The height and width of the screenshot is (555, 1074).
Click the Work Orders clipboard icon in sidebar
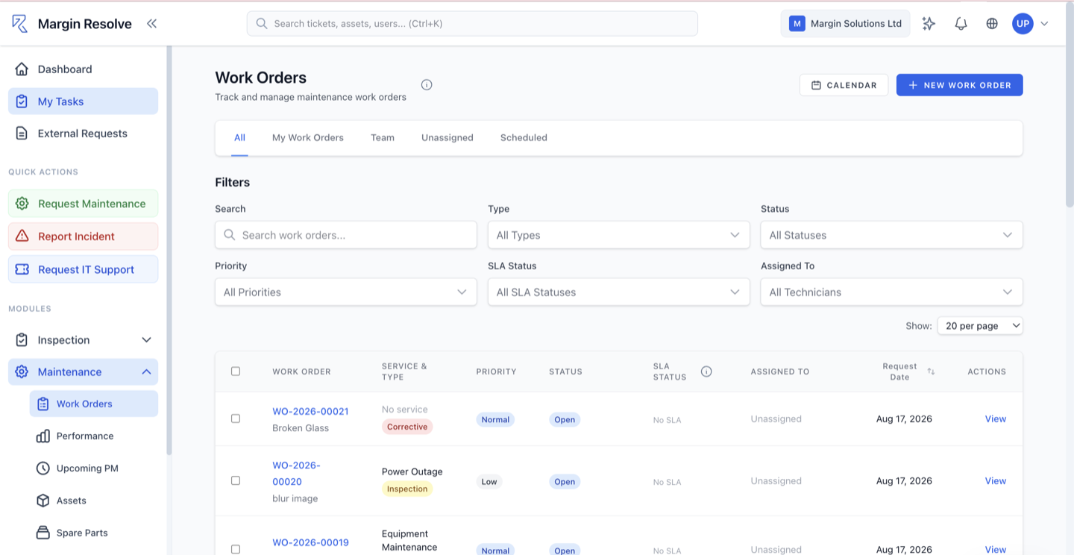pyautogui.click(x=43, y=404)
